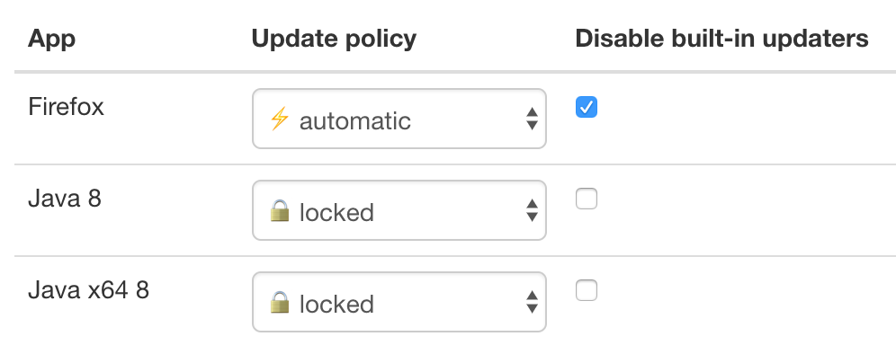Click the lightning bolt icon for Firefox
Image resolution: width=896 pixels, height=363 pixels.
click(x=279, y=119)
